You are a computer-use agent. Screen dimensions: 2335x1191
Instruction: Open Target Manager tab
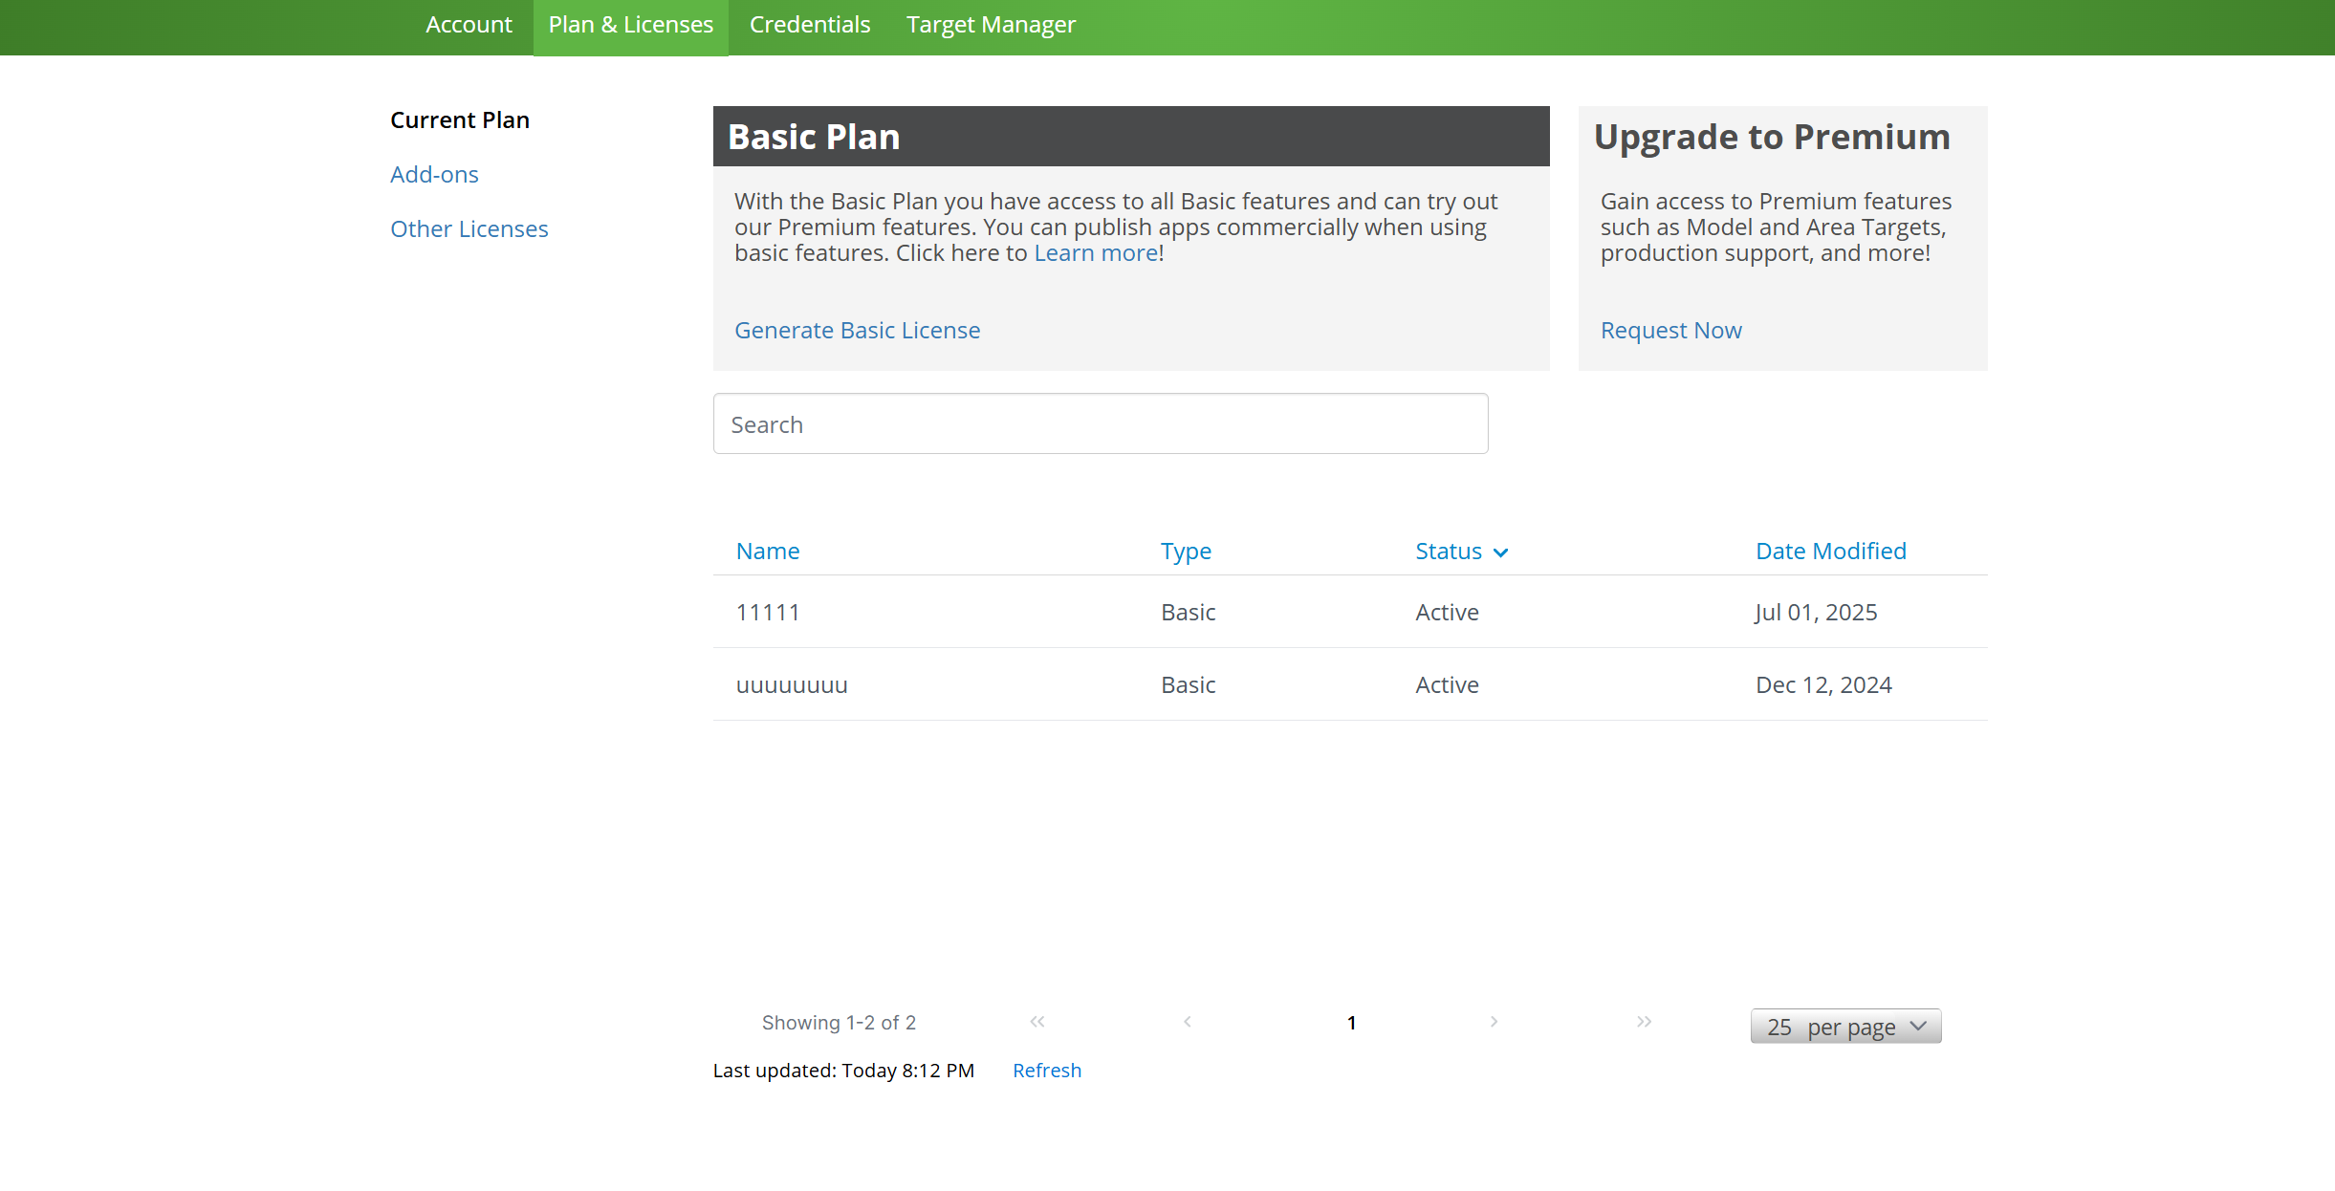(x=991, y=25)
